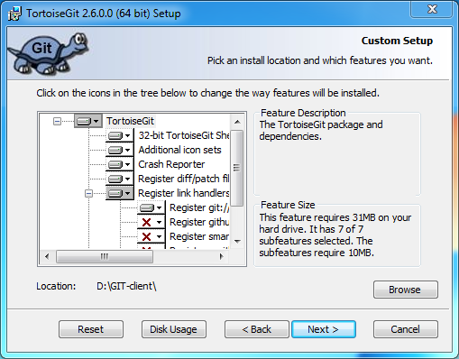459x359 pixels.
Task: Close the setup window with X button
Action: coord(432,9)
